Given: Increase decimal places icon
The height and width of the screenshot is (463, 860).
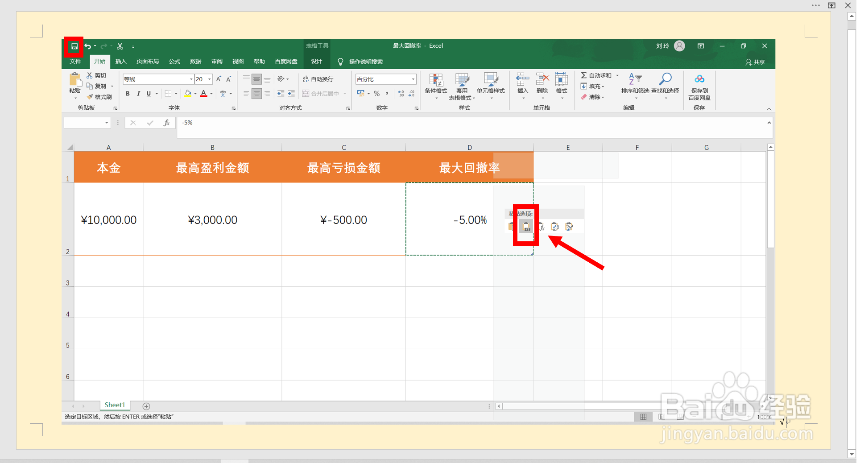Looking at the screenshot, I should coord(401,94).
